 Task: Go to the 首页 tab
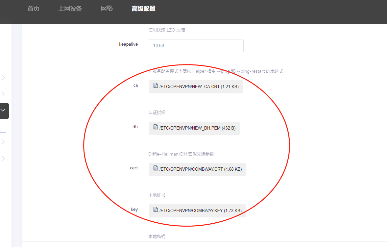point(34,9)
